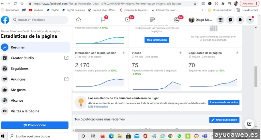Click info icon on Seguidores de la página

click(x=237, y=53)
